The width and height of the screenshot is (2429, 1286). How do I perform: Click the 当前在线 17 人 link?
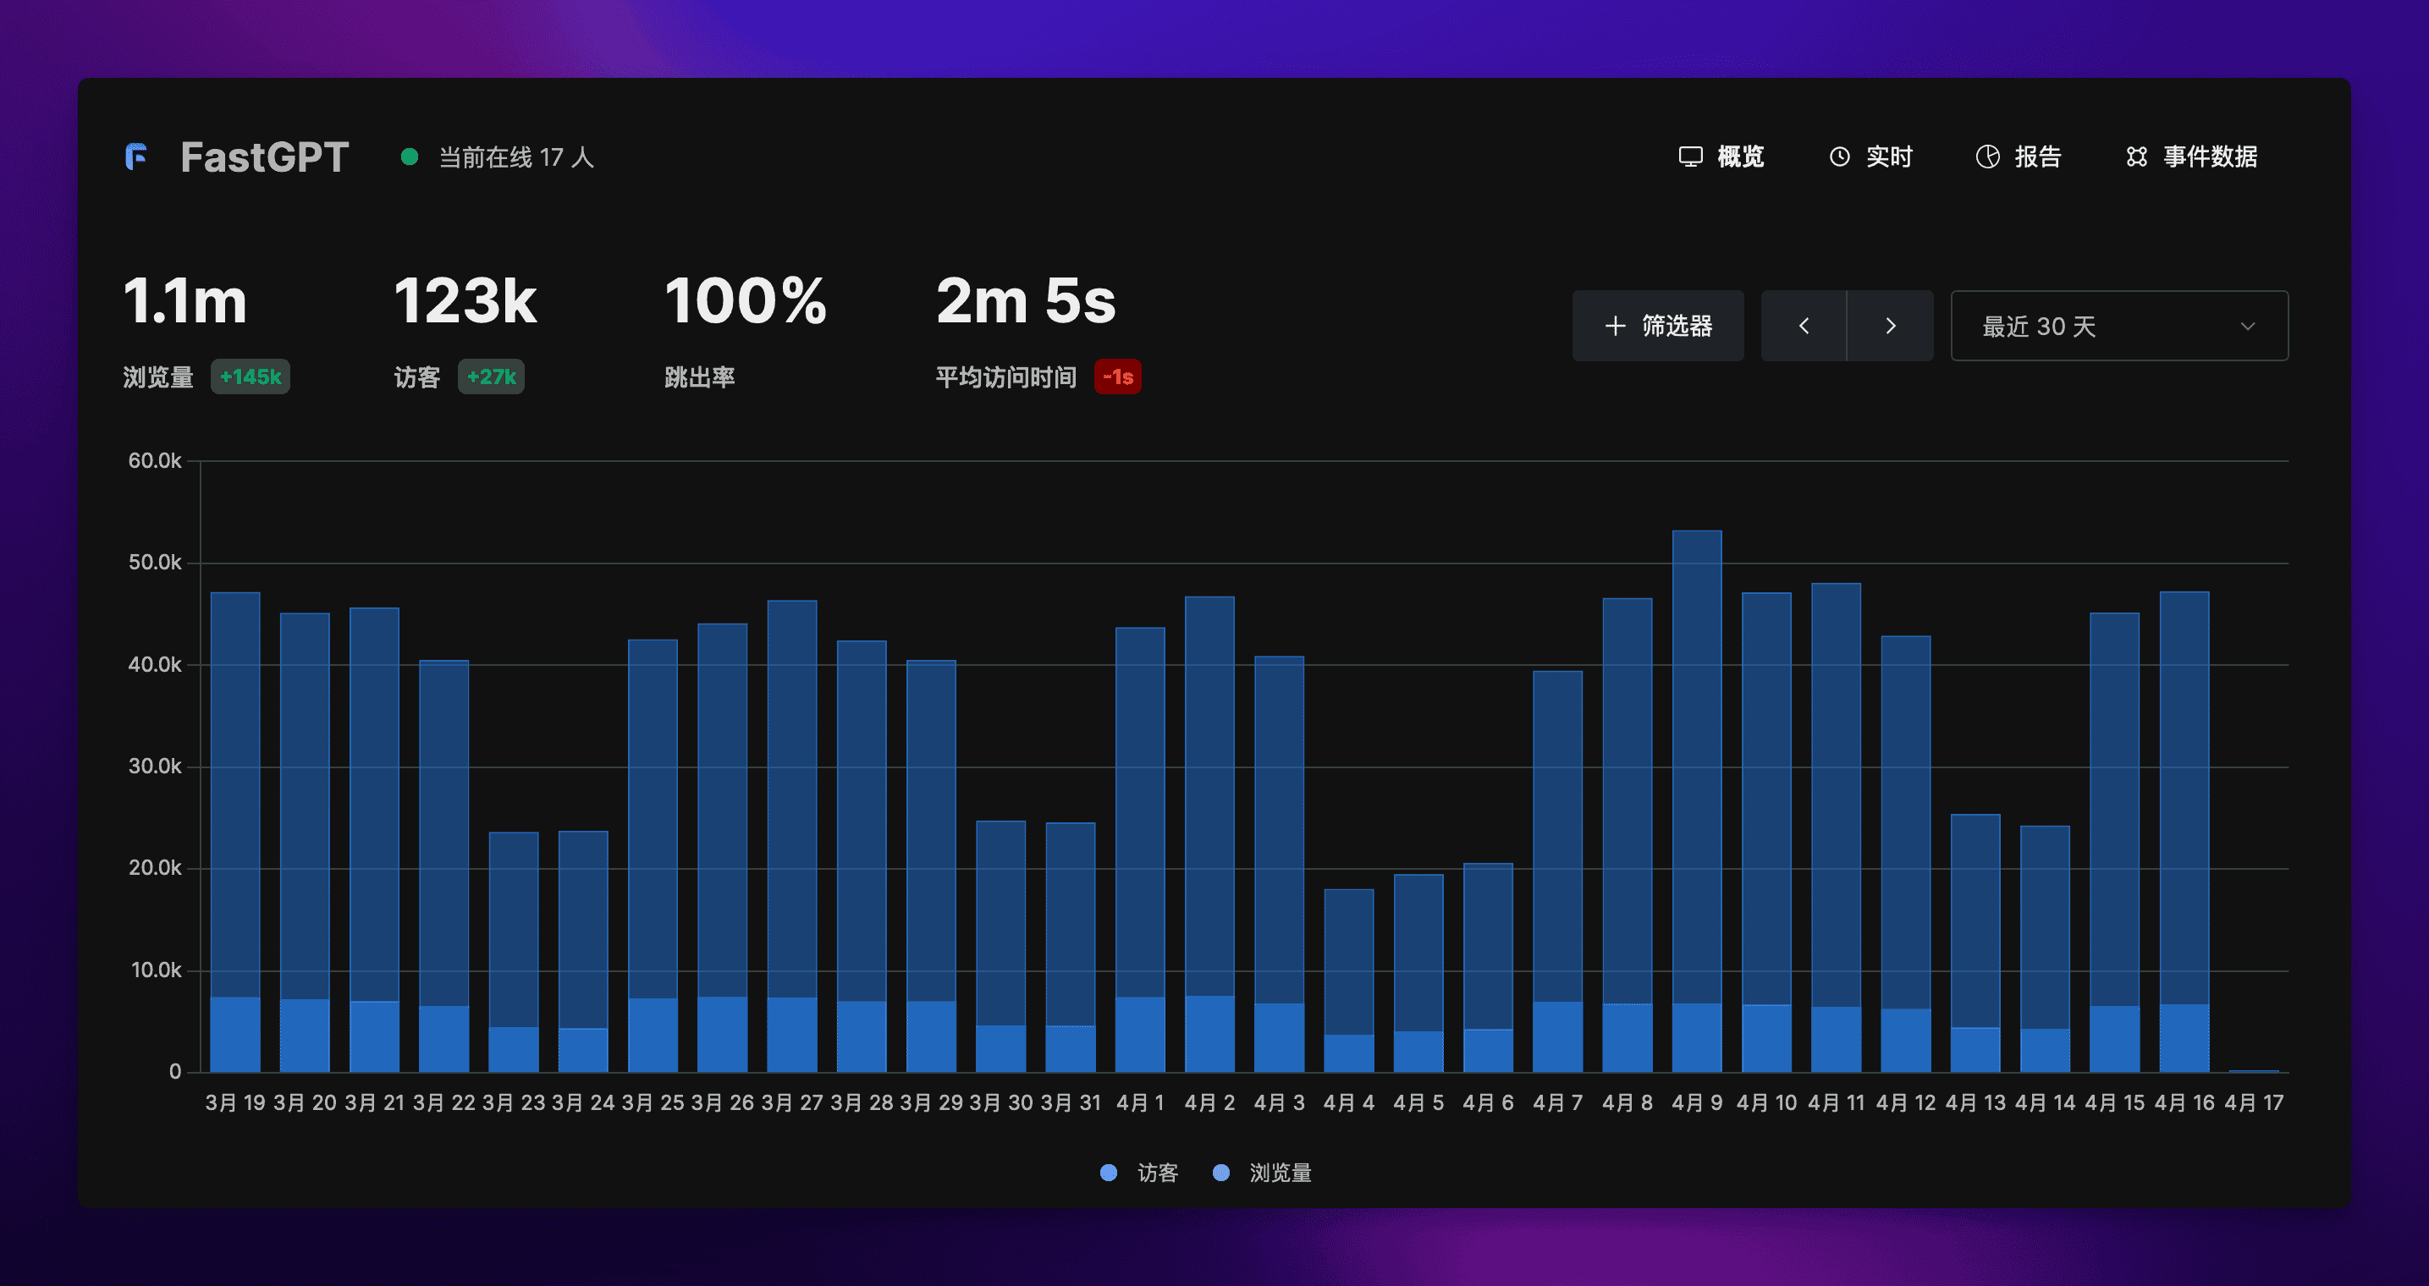[515, 157]
